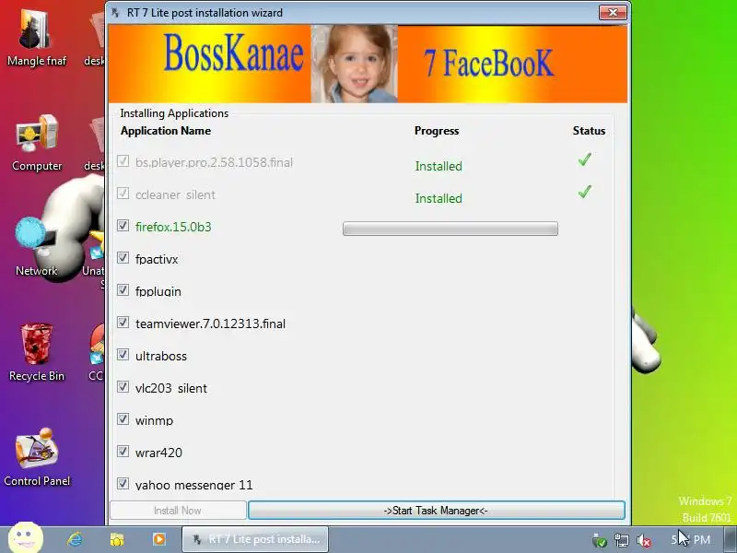The width and height of the screenshot is (737, 553).
Task: Uncheck the fpplugin checkbox
Action: 123,290
